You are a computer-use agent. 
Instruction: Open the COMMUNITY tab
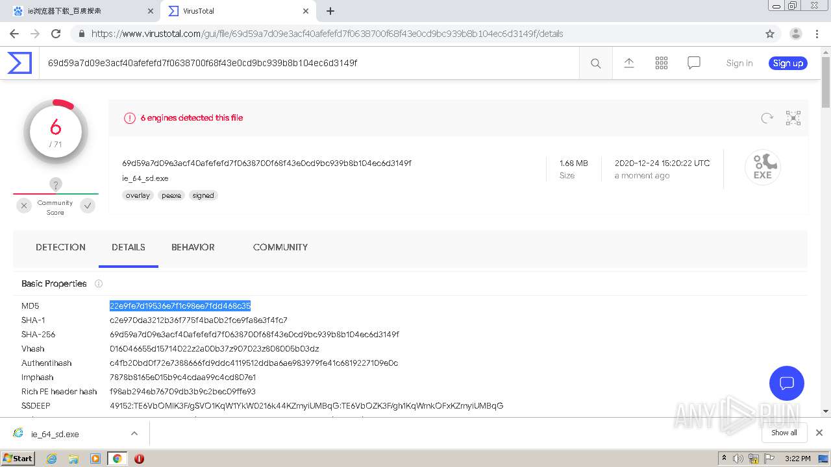tap(280, 247)
